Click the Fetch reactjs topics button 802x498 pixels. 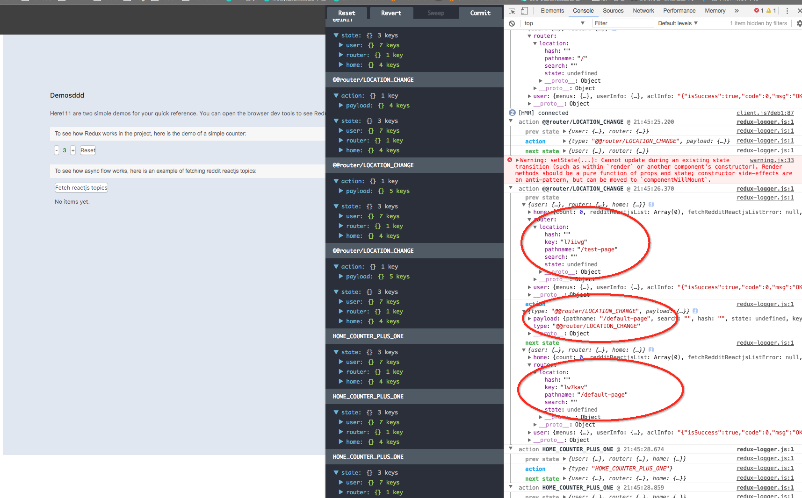click(81, 187)
